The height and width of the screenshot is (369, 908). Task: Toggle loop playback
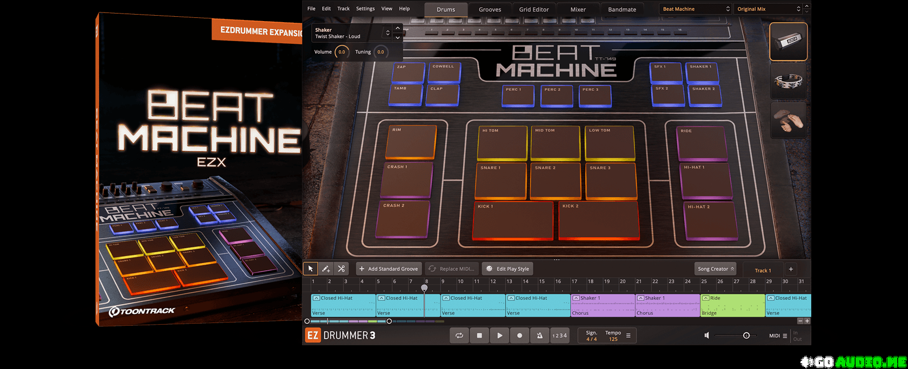(x=459, y=336)
